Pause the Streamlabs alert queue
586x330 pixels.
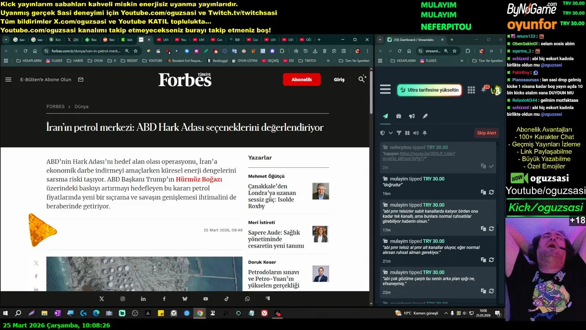(x=407, y=133)
